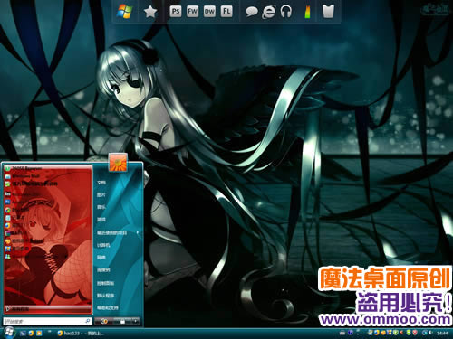This screenshot has width=453, height=339.
Task: Launch Fireworks via the FW dock icon
Action: click(192, 12)
